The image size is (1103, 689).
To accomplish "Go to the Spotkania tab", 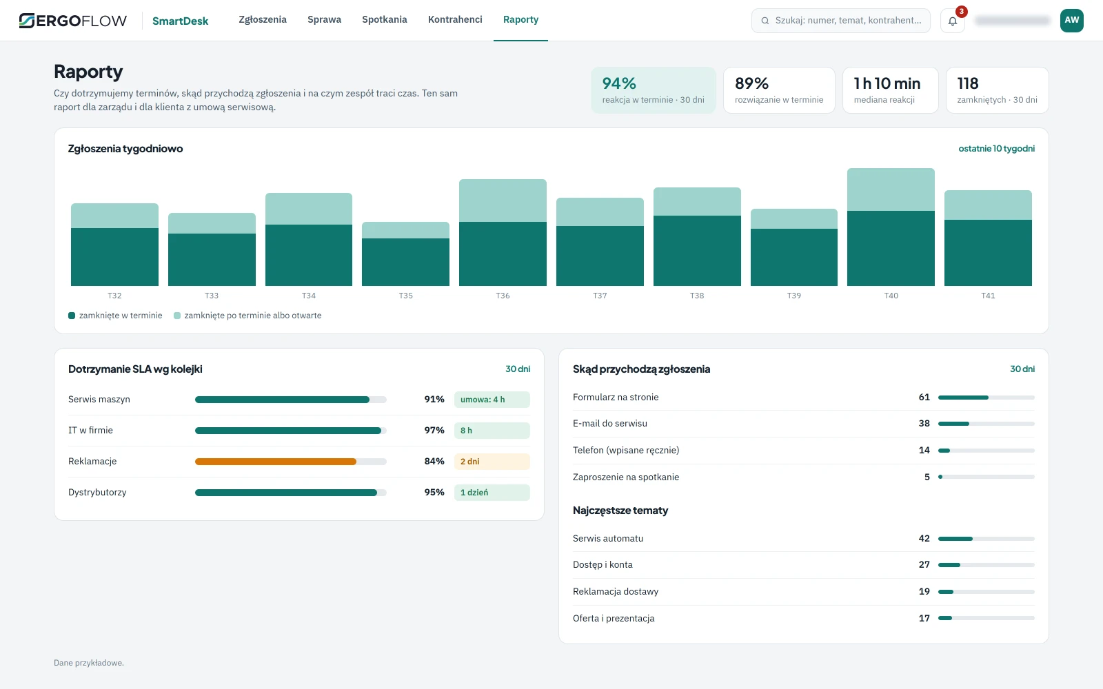I will pos(385,20).
